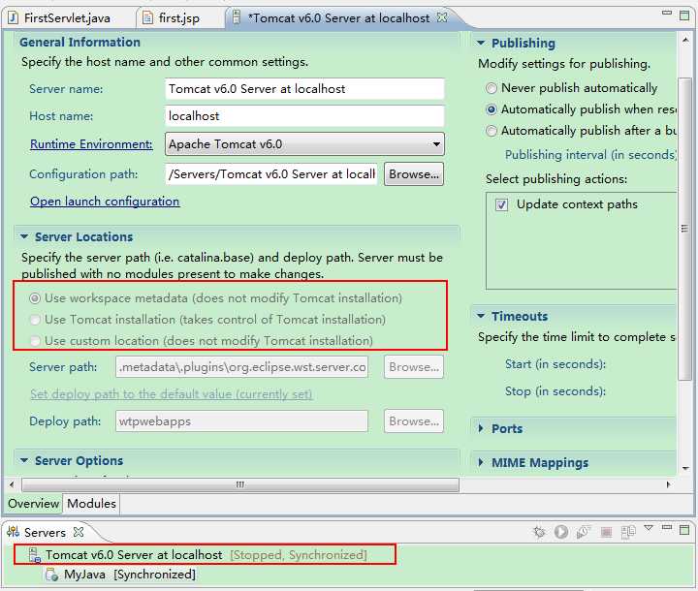Select Never publish automatically
The image size is (698, 591).
491,88
